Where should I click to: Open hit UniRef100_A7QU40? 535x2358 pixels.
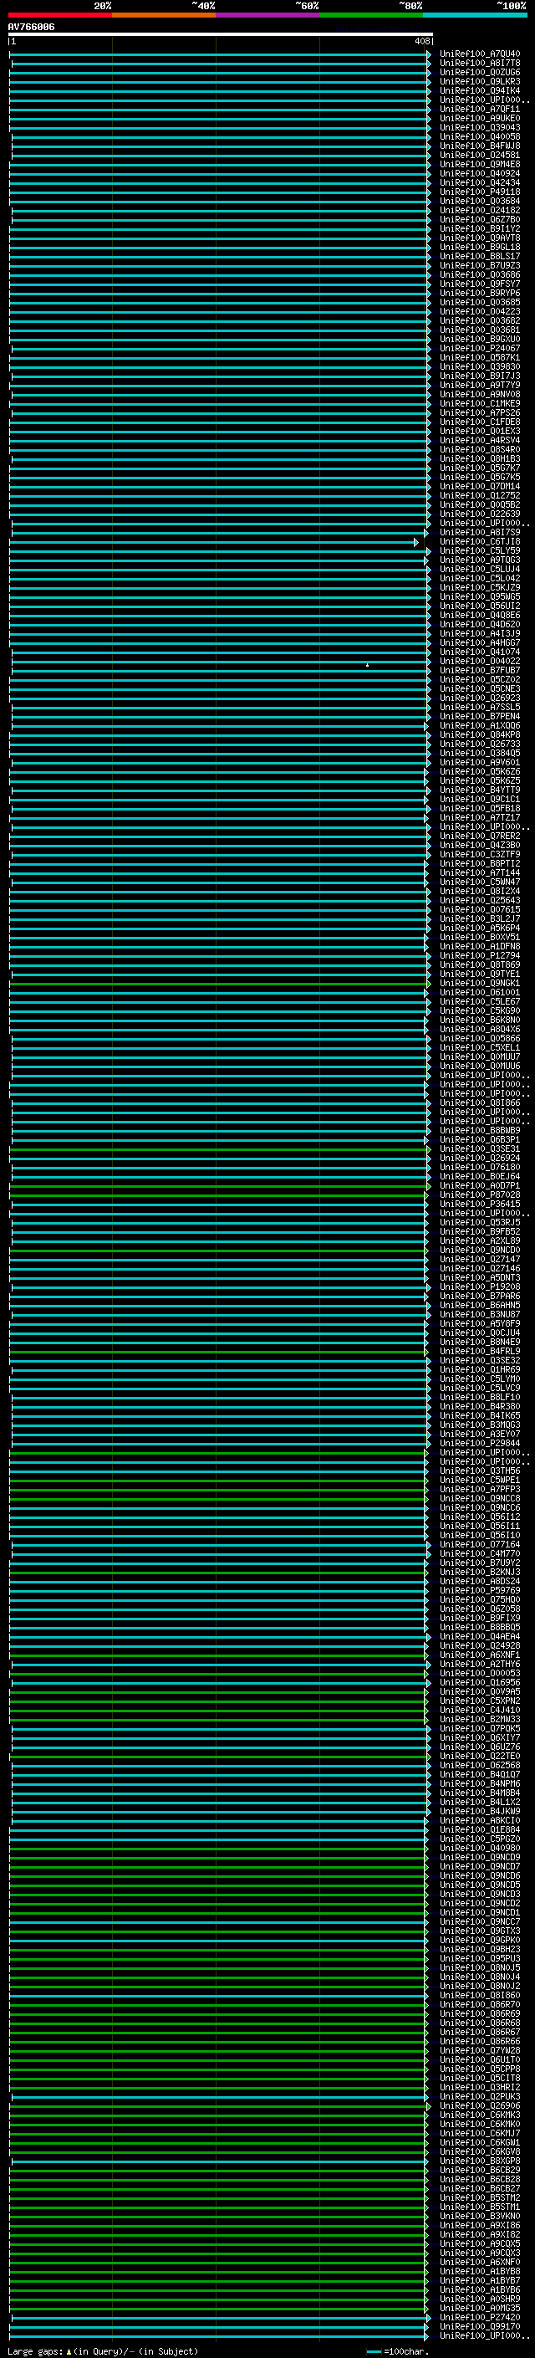click(480, 54)
